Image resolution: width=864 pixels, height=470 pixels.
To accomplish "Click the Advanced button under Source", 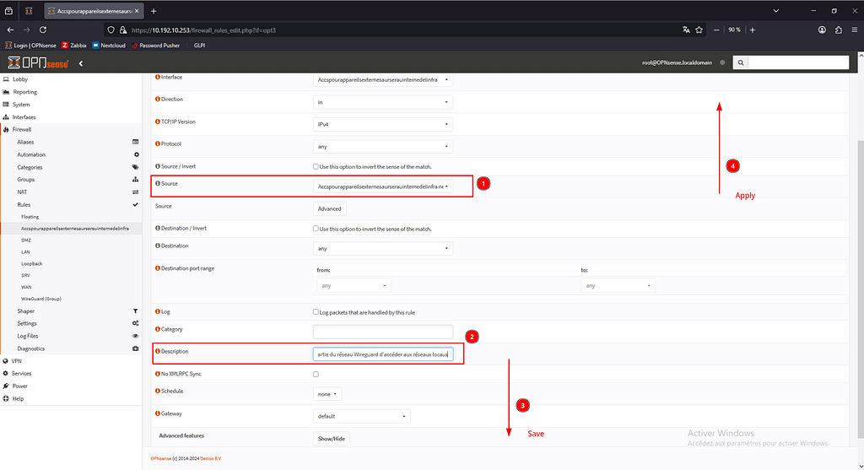I will 329,208.
